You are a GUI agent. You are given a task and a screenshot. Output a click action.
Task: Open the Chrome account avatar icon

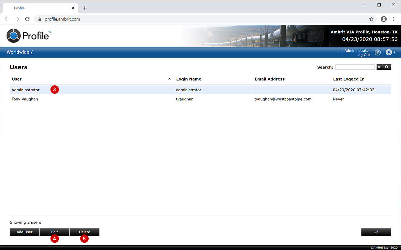(384, 19)
